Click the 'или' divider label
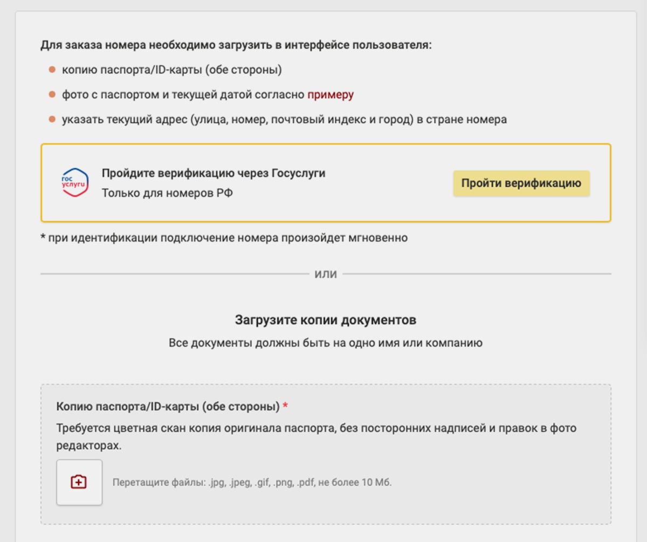This screenshot has height=542, width=647. click(x=326, y=274)
